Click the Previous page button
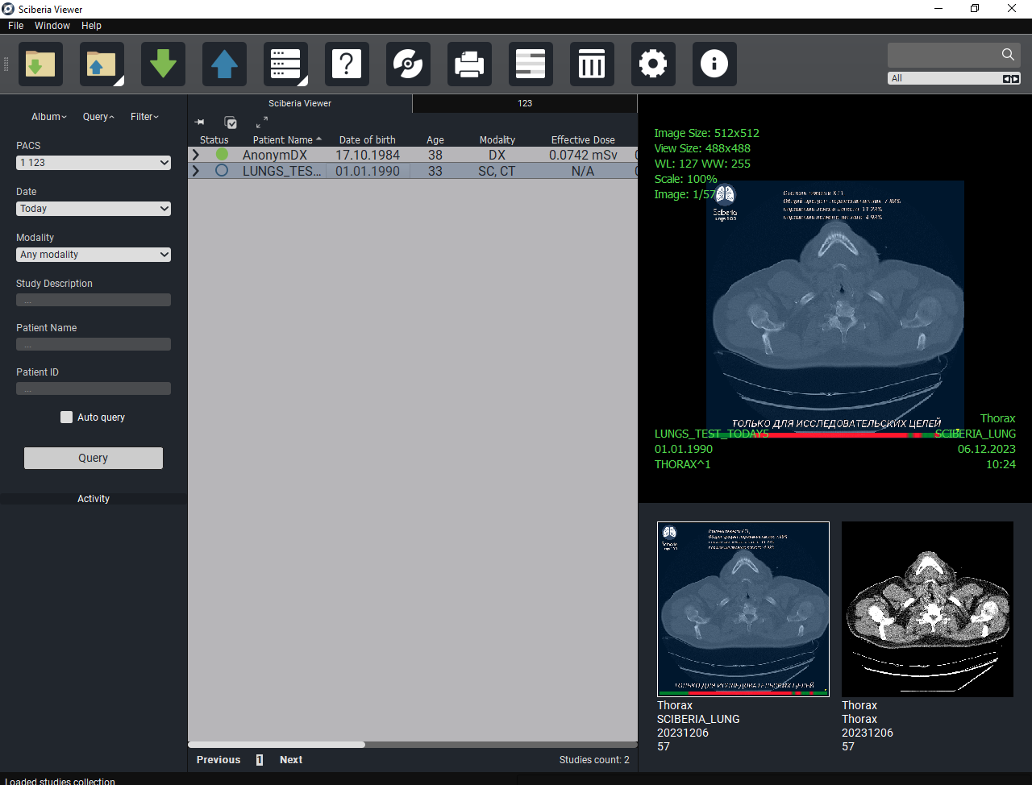1032x785 pixels. pos(218,760)
